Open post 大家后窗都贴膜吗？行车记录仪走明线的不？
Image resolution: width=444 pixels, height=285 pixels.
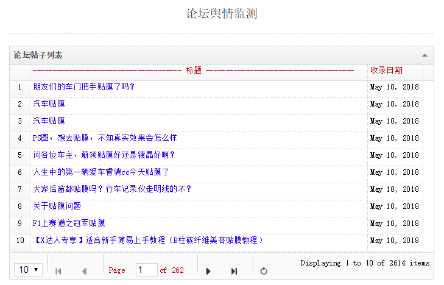click(x=112, y=189)
